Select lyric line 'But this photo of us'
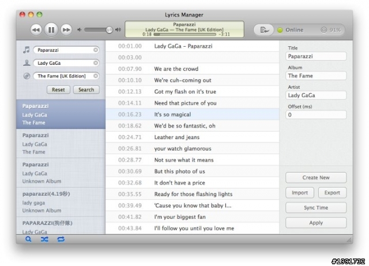Screen dimensions: 369x266 pos(192,171)
